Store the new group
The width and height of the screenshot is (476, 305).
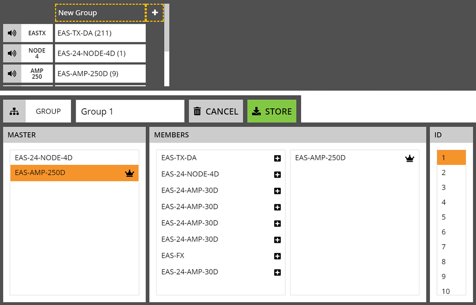point(271,111)
